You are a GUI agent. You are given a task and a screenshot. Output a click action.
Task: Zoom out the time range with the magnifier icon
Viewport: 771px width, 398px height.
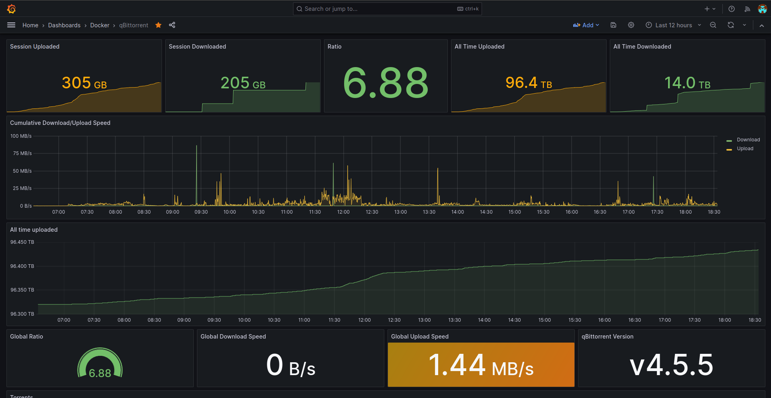point(713,25)
